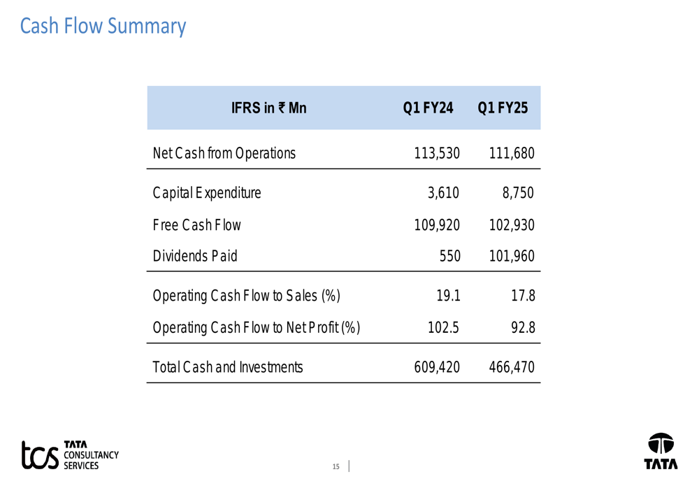Click the 609,420 total cash value

coord(437,367)
